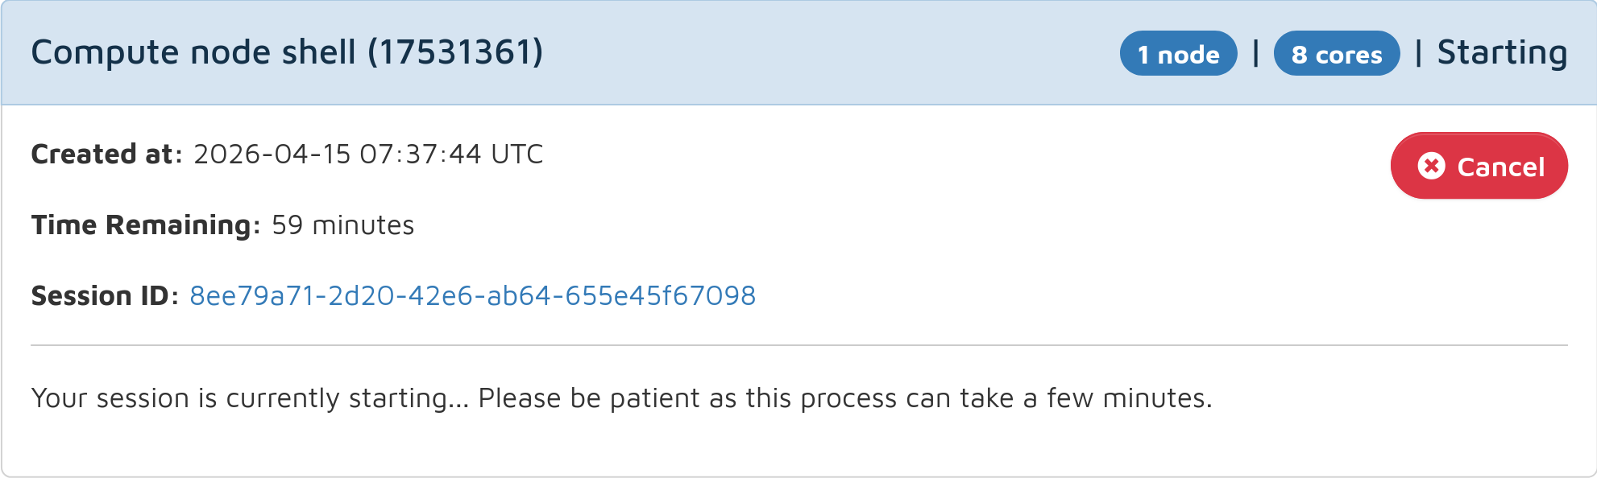
Task: Click the red Cancel button
Action: (1479, 166)
